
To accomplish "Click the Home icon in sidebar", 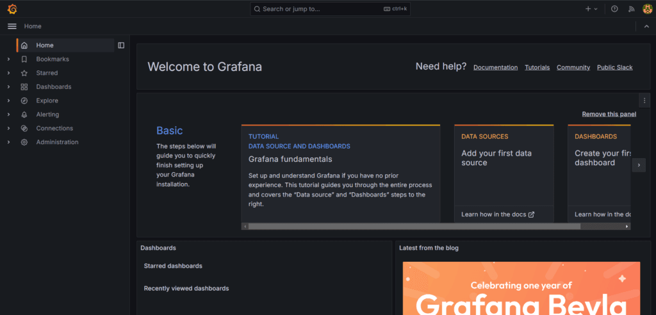I will tap(24, 45).
